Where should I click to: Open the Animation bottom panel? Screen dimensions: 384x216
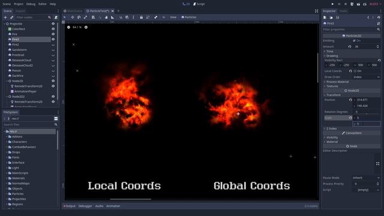113,206
